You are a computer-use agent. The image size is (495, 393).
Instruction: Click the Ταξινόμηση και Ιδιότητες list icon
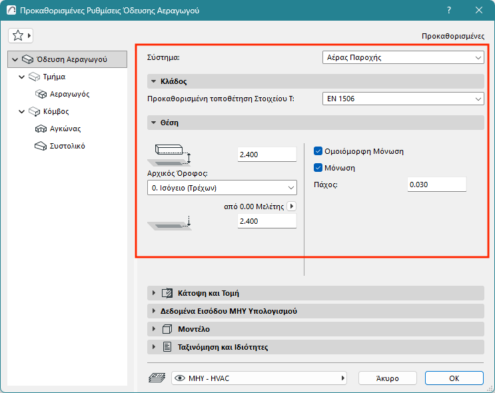tap(167, 347)
